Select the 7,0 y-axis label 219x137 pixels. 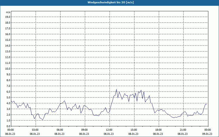point(9,86)
